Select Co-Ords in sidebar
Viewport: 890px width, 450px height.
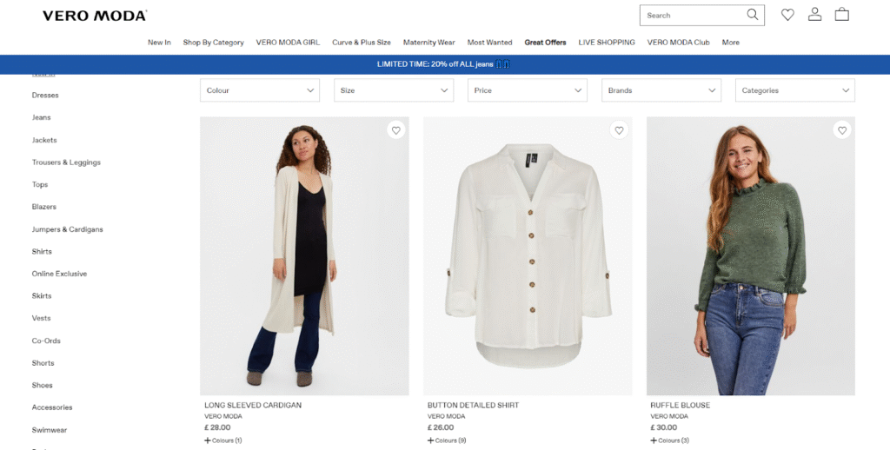pyautogui.click(x=46, y=341)
